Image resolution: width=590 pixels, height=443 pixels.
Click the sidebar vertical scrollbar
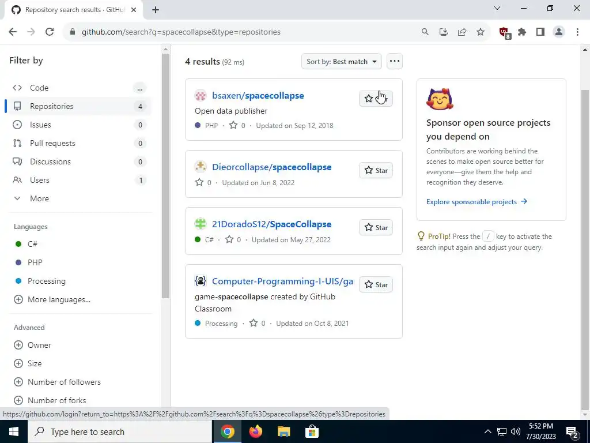click(x=165, y=177)
